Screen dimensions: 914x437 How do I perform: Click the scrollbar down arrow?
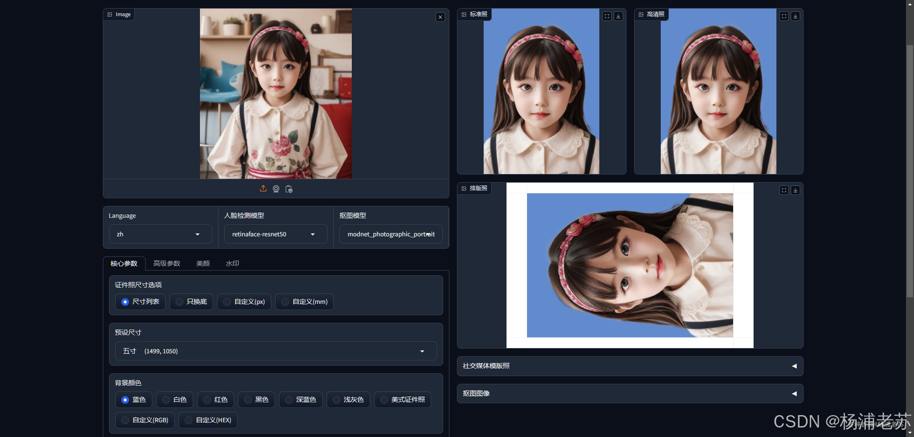pos(910,433)
